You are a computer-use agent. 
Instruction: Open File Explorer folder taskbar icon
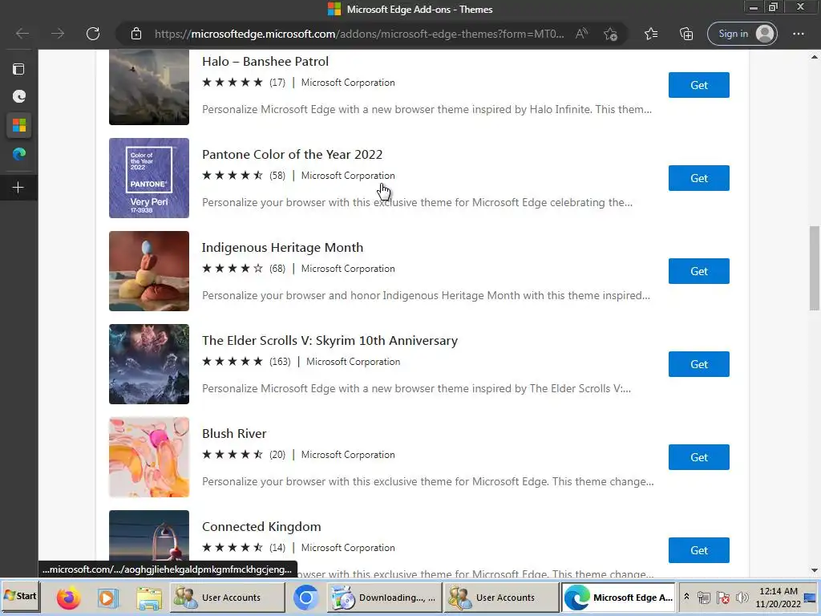149,598
